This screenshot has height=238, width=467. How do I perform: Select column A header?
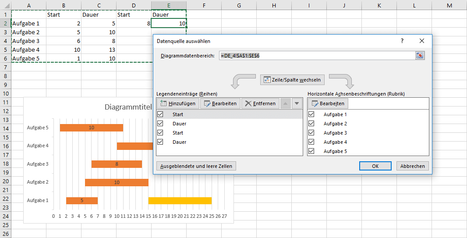click(29, 5)
